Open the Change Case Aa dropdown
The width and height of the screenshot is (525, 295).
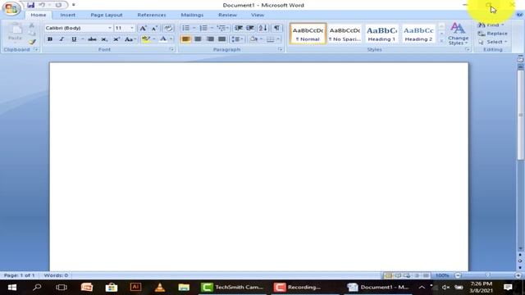130,39
